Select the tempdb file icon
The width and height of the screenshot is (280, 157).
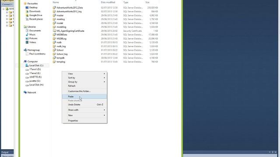[54, 58]
